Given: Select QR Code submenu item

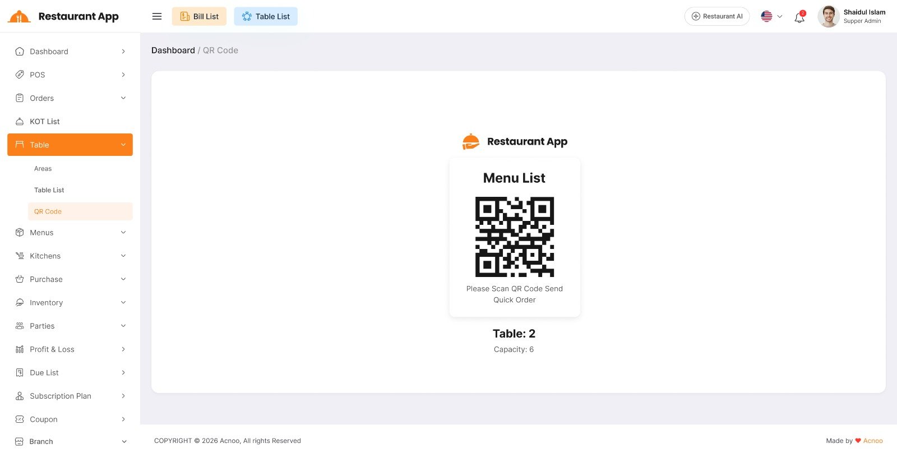Looking at the screenshot, I should [80, 211].
